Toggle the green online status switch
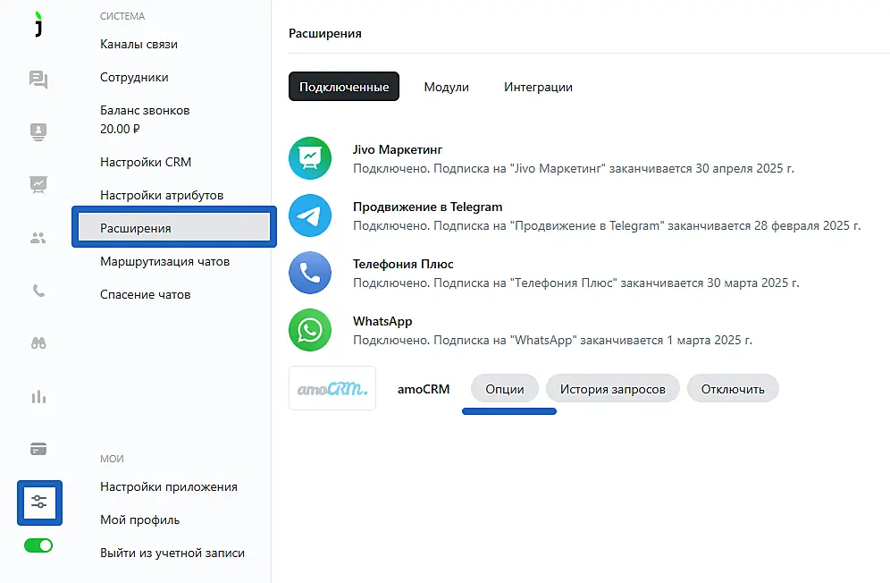The image size is (890, 583). [x=38, y=545]
